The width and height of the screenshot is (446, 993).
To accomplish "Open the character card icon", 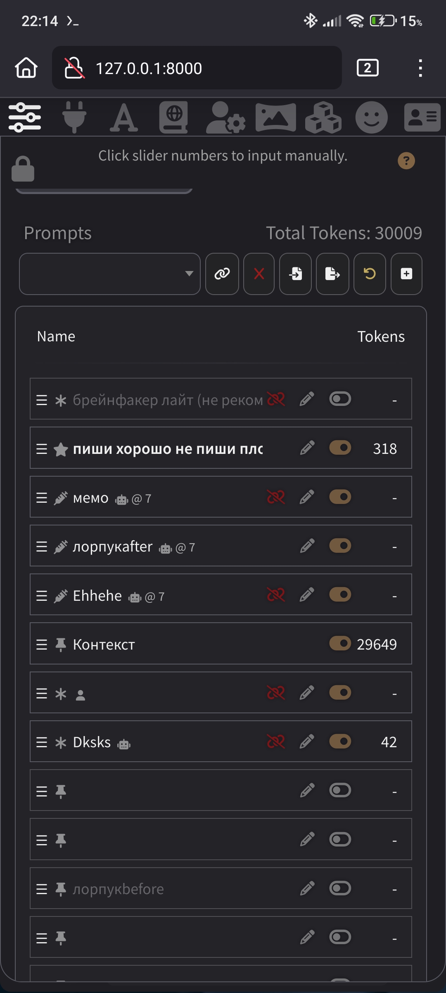I will (x=422, y=117).
